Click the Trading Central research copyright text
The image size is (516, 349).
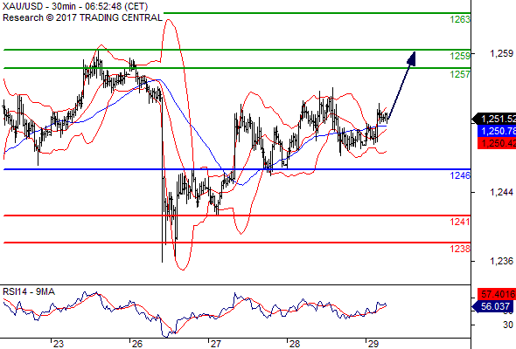pyautogui.click(x=82, y=17)
